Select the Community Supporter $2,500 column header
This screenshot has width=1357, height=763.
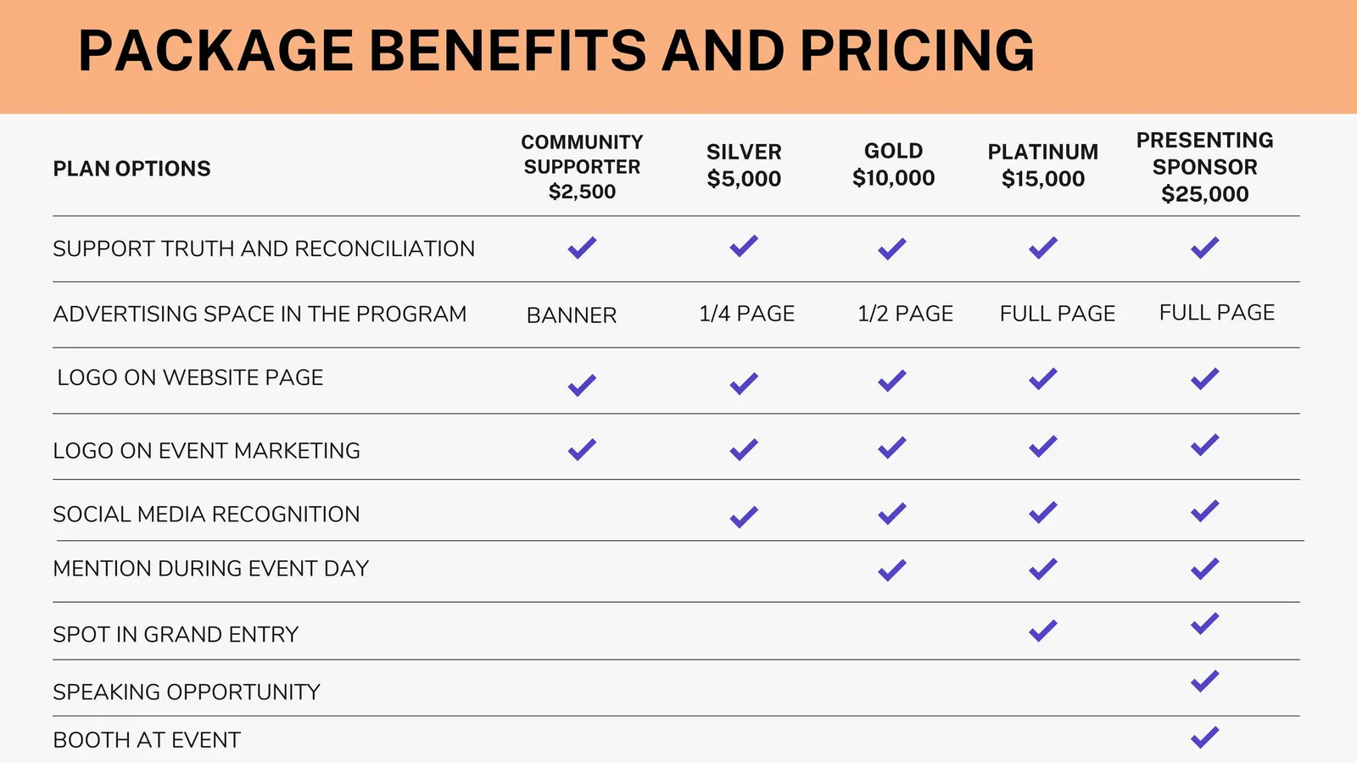pyautogui.click(x=582, y=167)
